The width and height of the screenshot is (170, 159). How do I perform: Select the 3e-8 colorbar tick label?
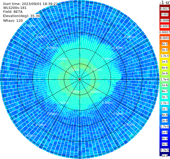pos(165,120)
